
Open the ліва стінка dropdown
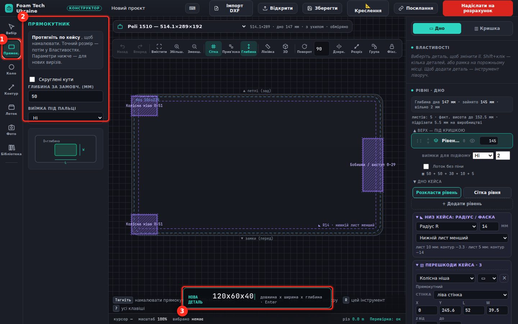[x=471, y=295]
